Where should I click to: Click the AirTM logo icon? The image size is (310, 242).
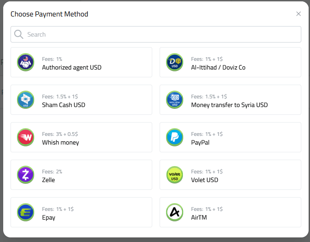click(175, 212)
